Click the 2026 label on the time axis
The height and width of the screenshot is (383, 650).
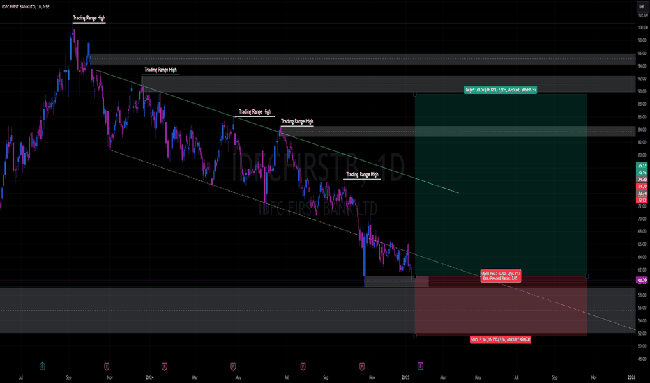631,377
